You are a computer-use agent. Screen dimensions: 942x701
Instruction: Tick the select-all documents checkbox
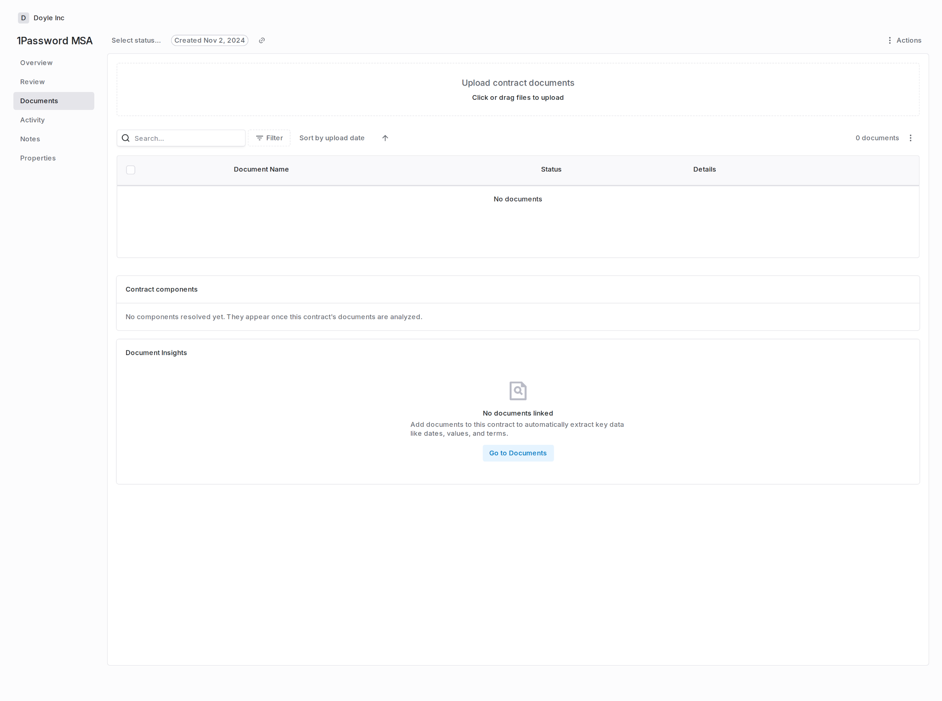(x=131, y=170)
